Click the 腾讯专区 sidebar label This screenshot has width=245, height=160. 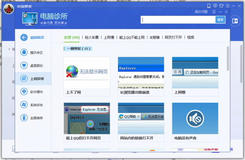tap(36, 53)
